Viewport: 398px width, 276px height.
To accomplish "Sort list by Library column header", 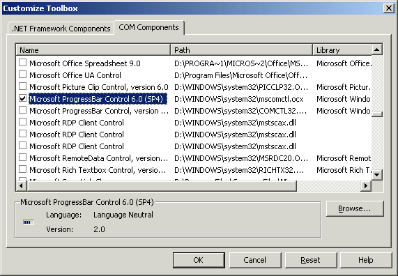I will (342, 50).
